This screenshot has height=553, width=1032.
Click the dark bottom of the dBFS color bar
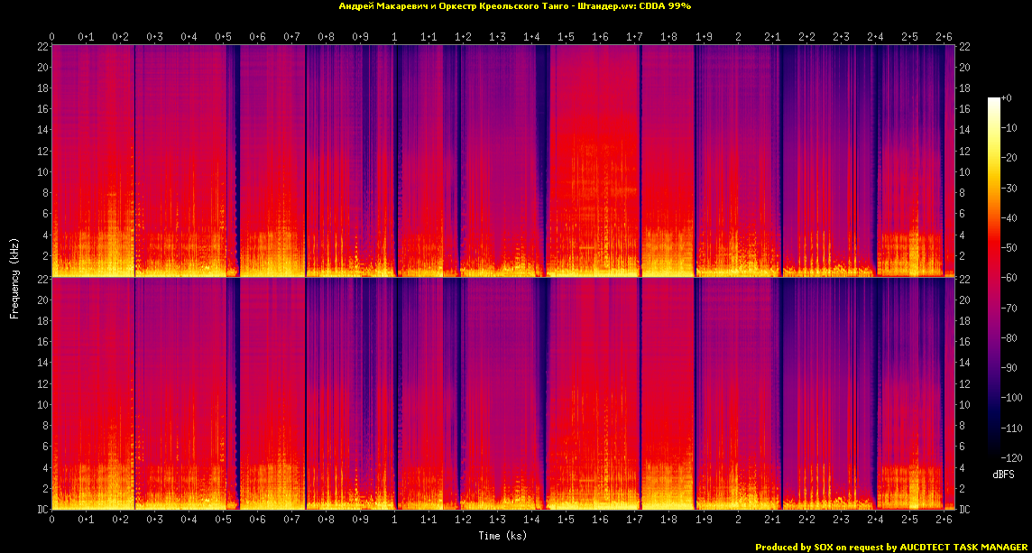point(993,456)
